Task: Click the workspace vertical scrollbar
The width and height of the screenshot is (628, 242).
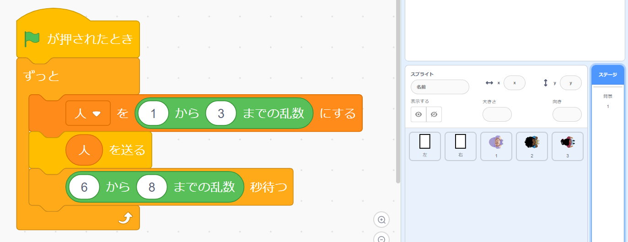Action: tap(398, 91)
